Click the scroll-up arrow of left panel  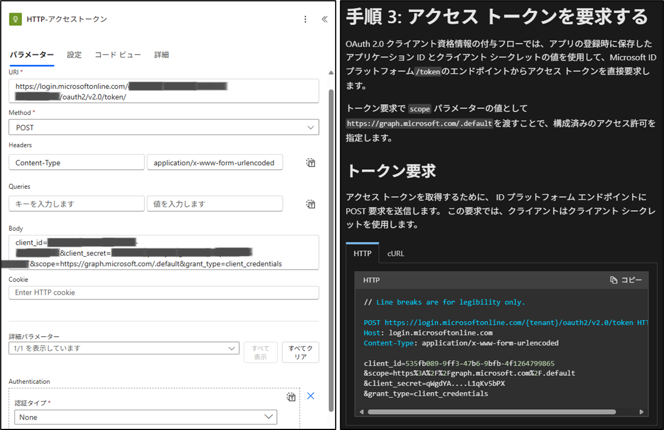(331, 73)
